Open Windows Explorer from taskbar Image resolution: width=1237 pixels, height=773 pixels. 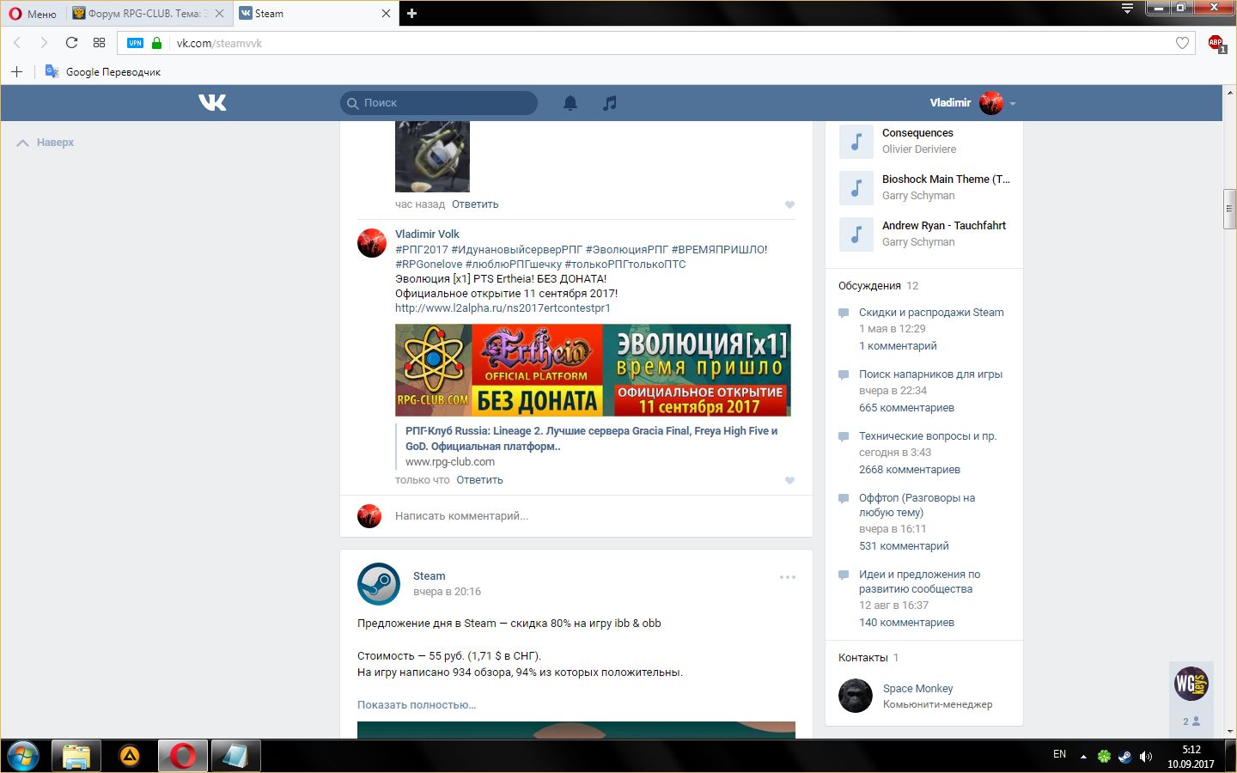point(76,756)
